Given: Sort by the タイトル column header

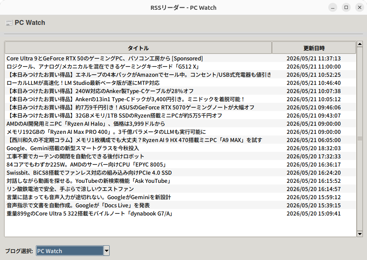Looking at the screenshot, I should point(138,48).
